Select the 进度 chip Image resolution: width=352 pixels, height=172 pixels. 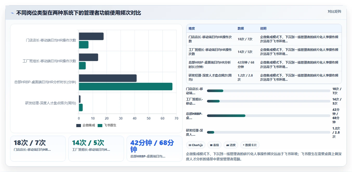(x=231, y=145)
